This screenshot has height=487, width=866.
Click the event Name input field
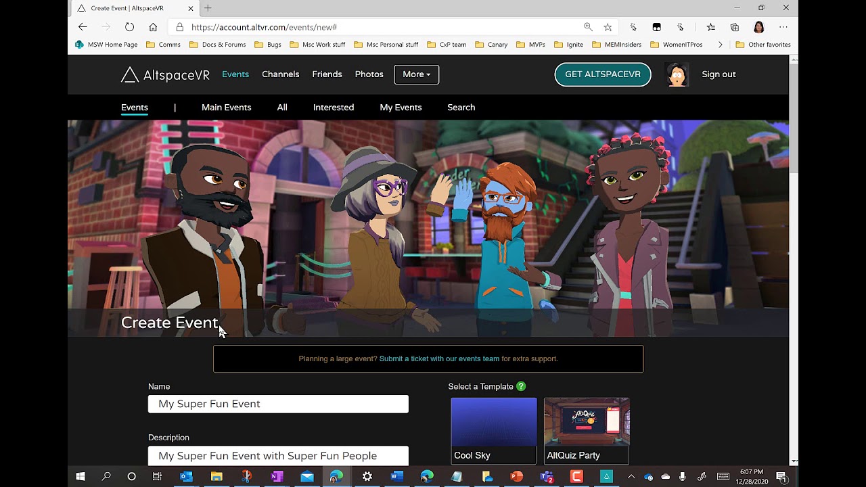278,404
